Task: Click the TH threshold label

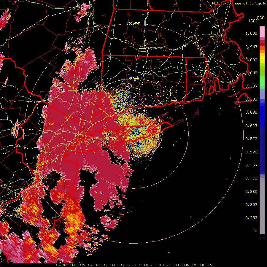Action: [x=255, y=231]
